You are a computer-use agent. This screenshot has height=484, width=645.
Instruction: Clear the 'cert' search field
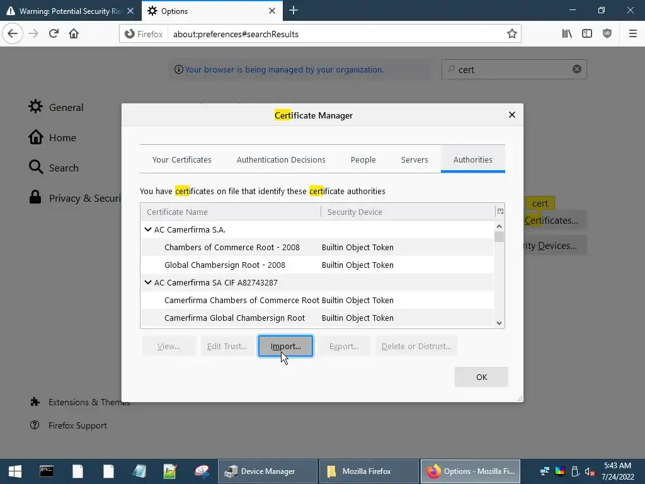click(577, 69)
